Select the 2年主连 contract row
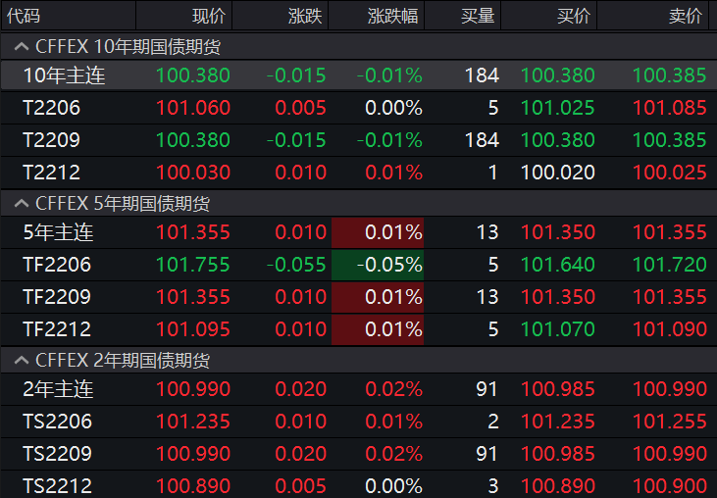Image resolution: width=717 pixels, height=498 pixels. click(58, 389)
